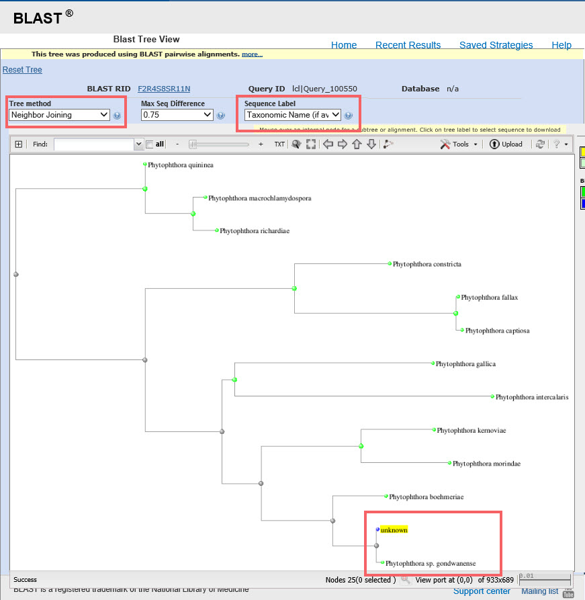Select Phytophthora sp. gondwanense label

point(431,563)
